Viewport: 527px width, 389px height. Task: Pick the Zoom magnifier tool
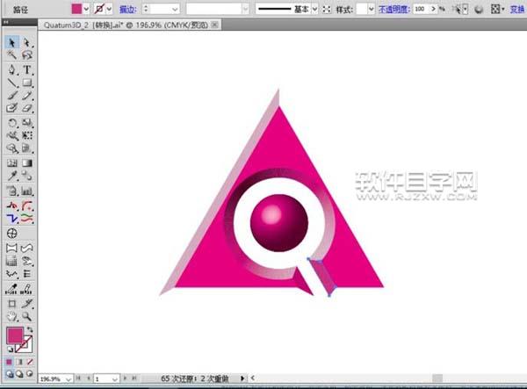[x=27, y=316]
